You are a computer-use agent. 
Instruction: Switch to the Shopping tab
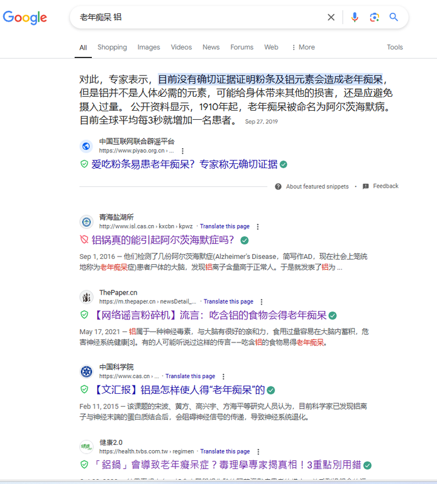click(112, 47)
